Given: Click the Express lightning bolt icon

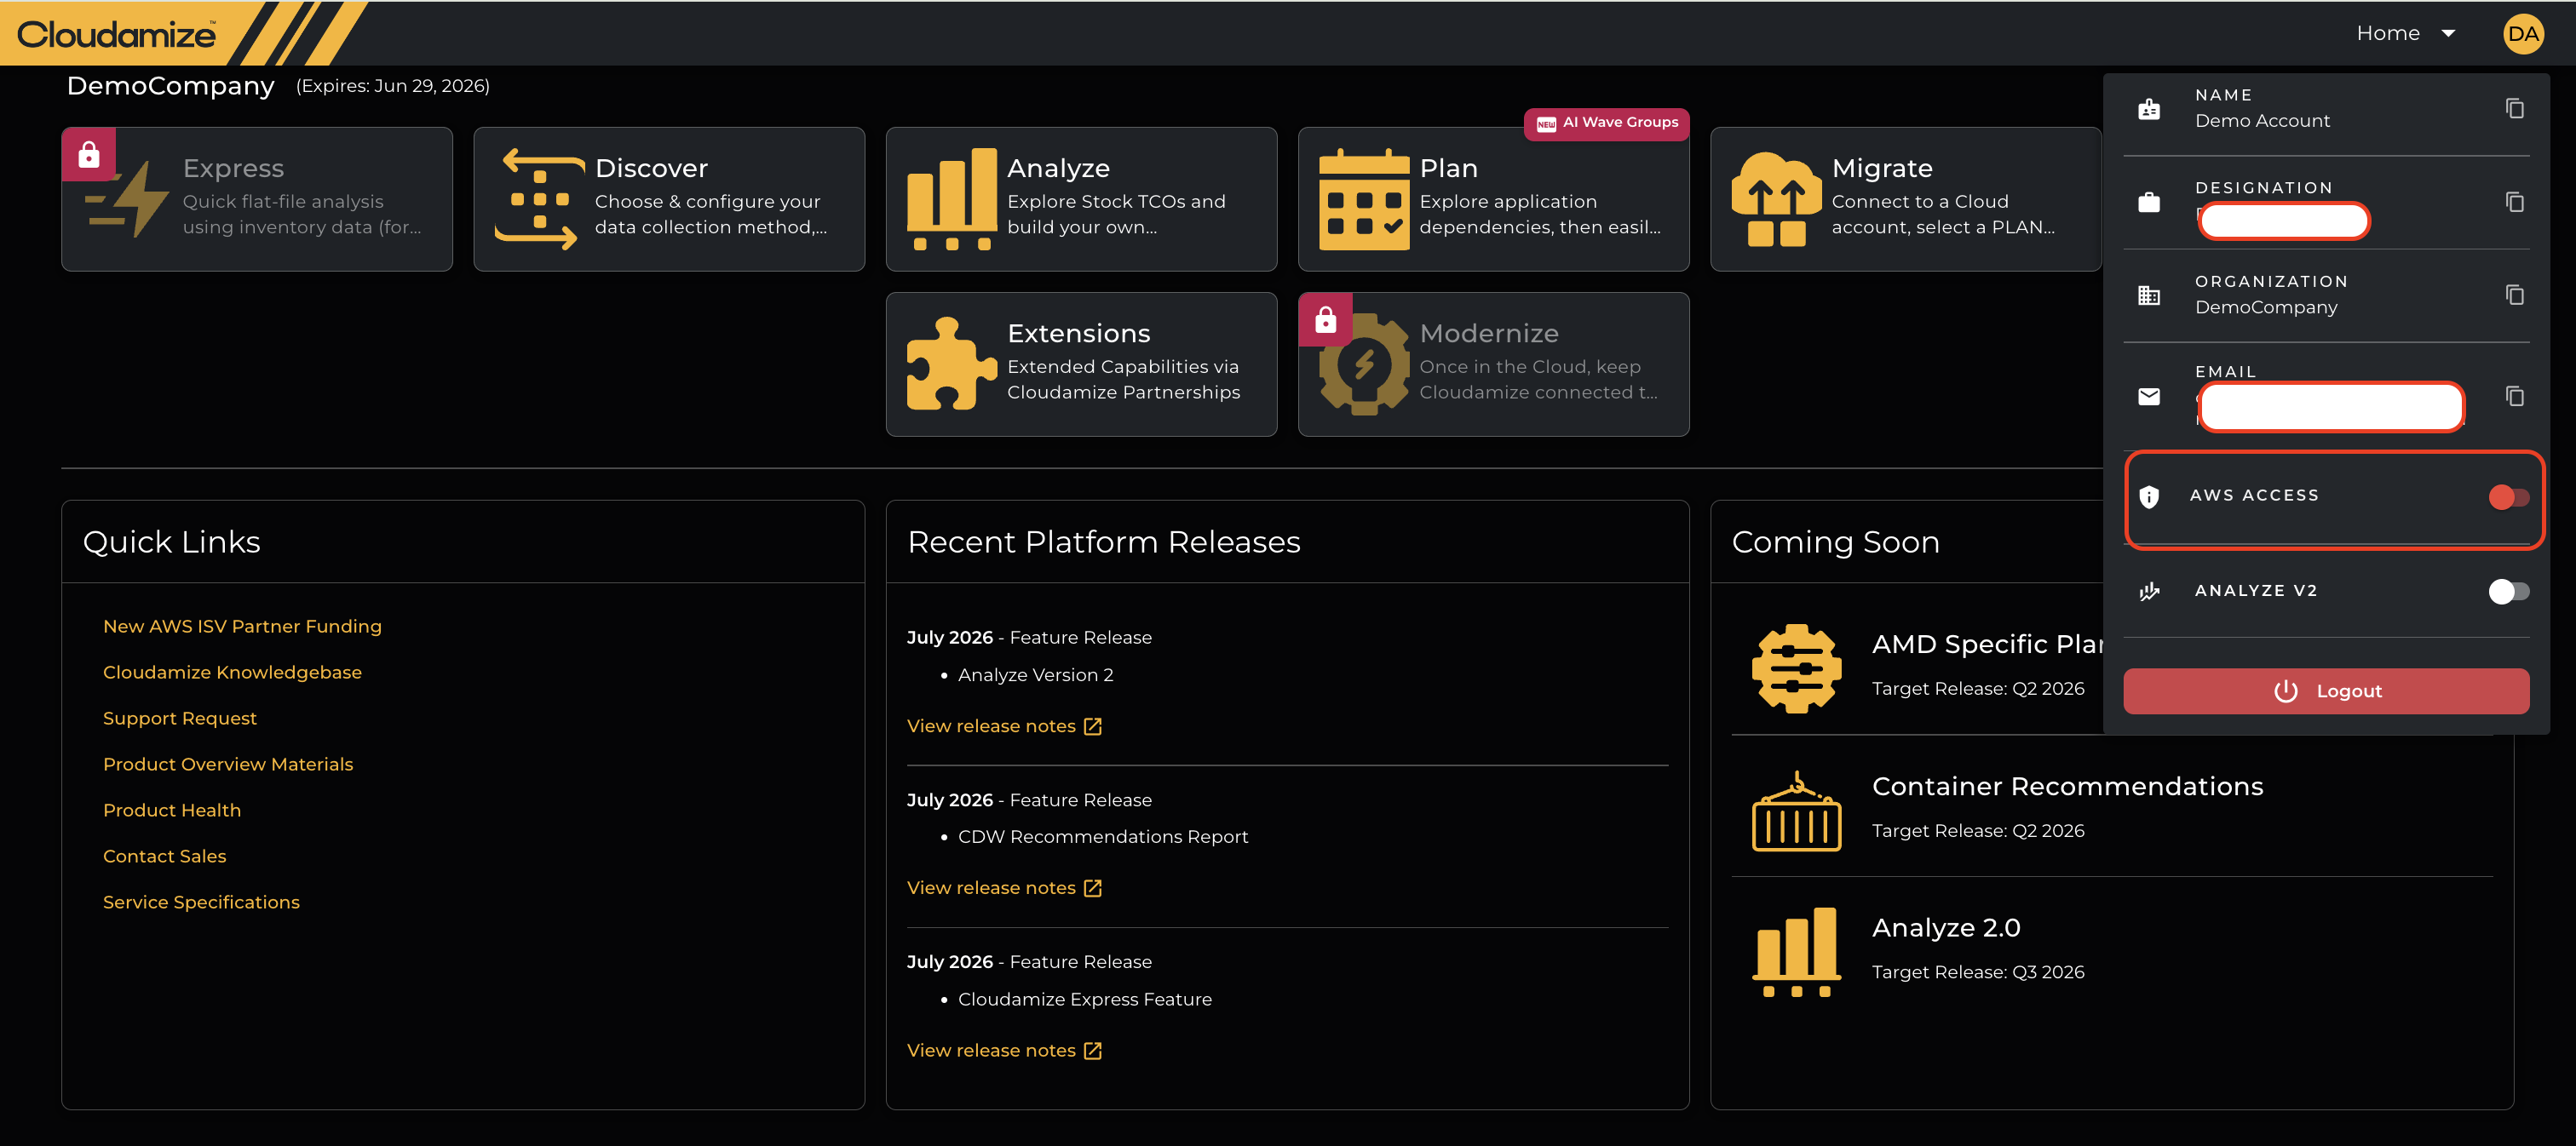Looking at the screenshot, I should click(x=128, y=199).
